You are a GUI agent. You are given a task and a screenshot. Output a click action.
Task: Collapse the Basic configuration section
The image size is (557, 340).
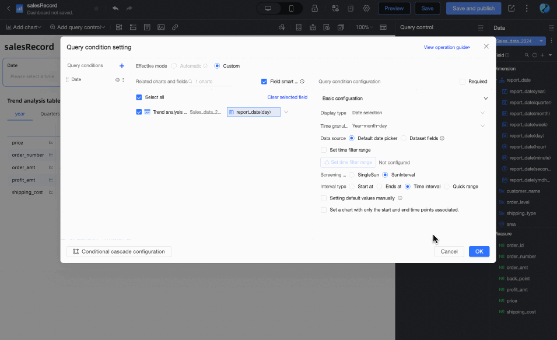(x=485, y=99)
